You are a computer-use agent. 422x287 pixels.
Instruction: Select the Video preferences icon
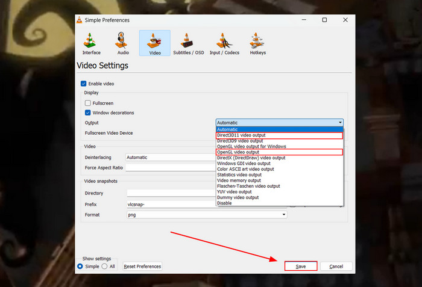pyautogui.click(x=155, y=43)
